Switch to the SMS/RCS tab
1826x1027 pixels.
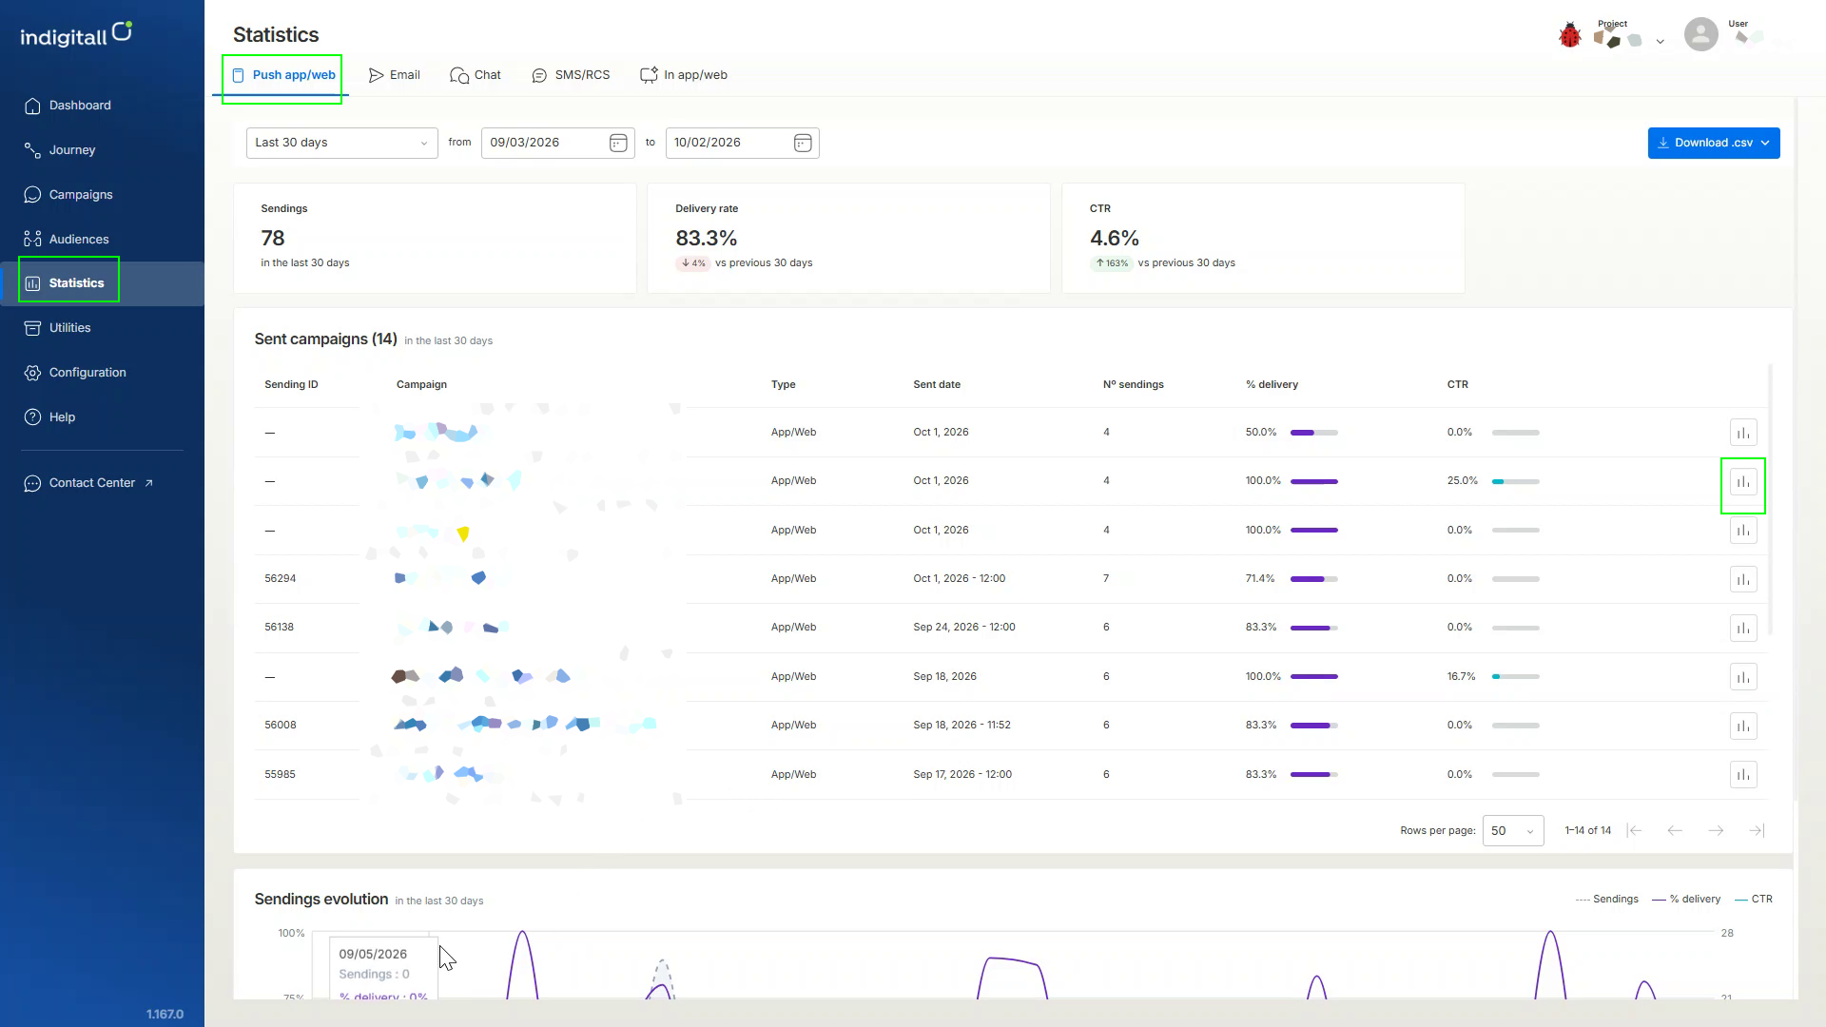click(571, 75)
